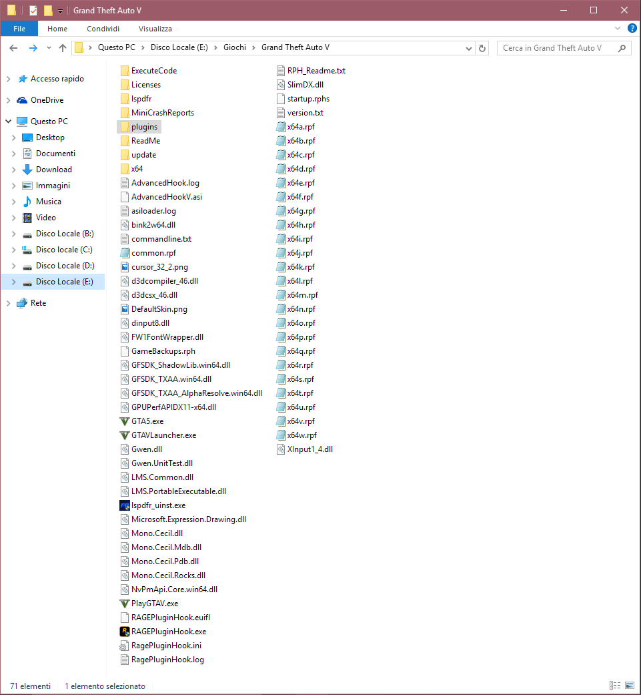Click the RAGEPluginHook.exe icon

click(125, 631)
